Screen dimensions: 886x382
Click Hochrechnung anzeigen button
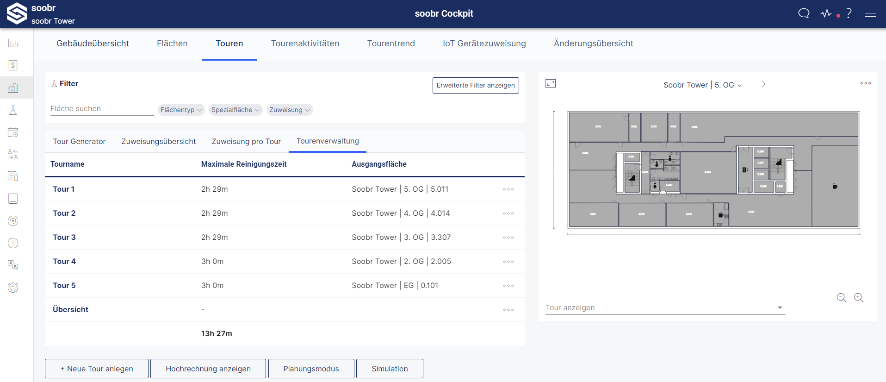click(x=208, y=369)
